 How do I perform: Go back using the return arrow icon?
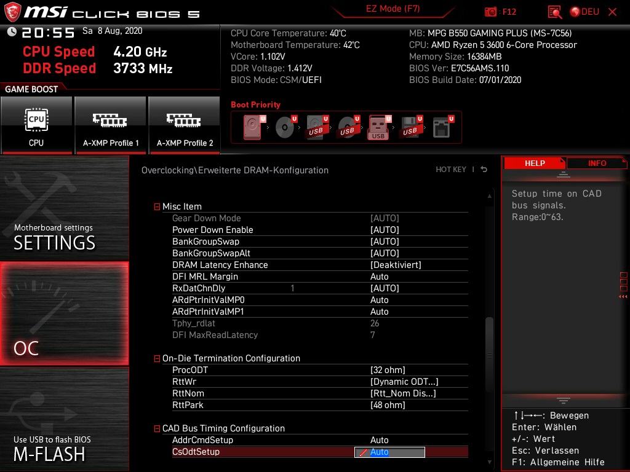pos(484,170)
